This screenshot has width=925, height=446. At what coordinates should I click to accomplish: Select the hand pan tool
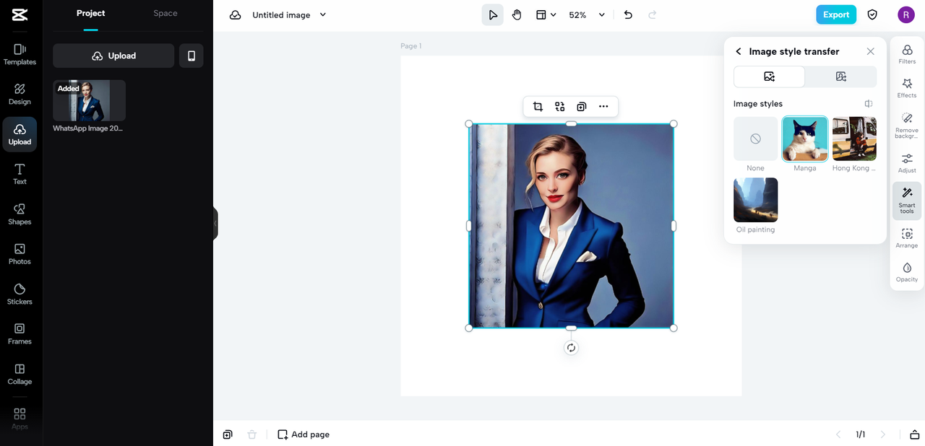[517, 14]
